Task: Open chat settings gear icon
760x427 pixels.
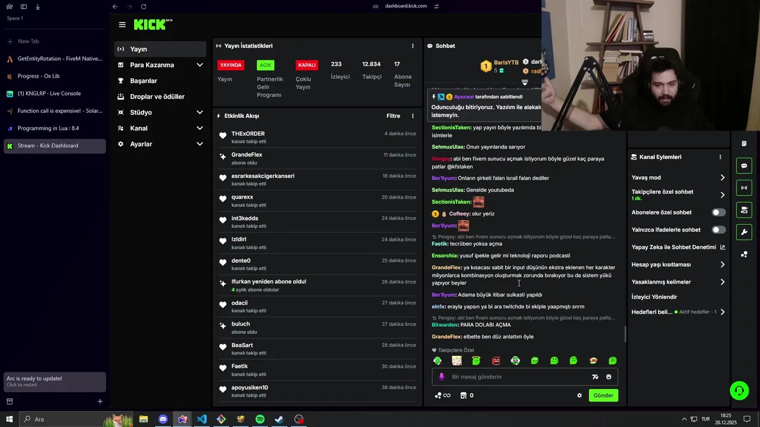Action: (x=579, y=396)
